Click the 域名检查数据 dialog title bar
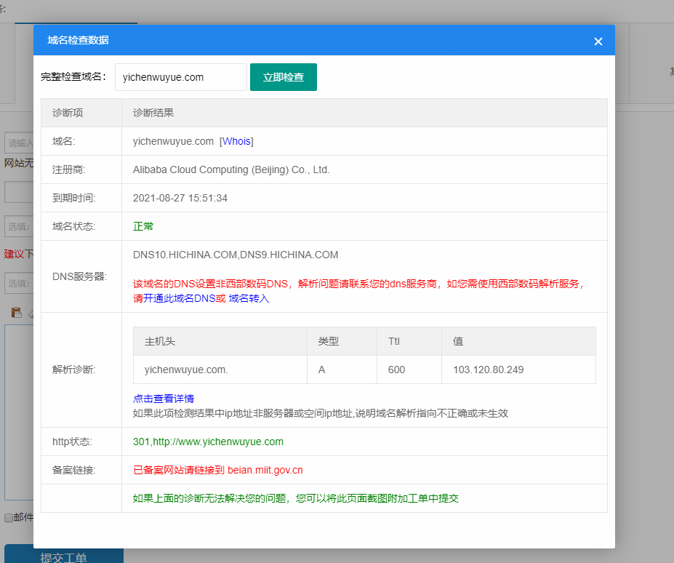This screenshot has height=563, width=674. pyautogui.click(x=291, y=41)
